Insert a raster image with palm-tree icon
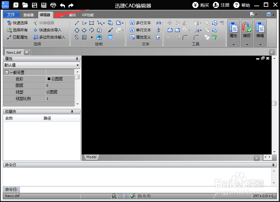Image resolution: width=280 pixels, height=202 pixels. pyautogui.click(x=99, y=37)
